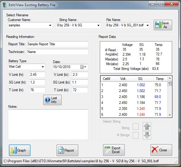Generate the Report
The height and width of the screenshot is (167, 181).
[x=67, y=150]
